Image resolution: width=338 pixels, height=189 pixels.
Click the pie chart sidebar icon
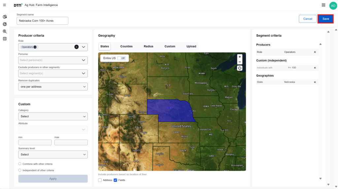click(x=5, y=17)
